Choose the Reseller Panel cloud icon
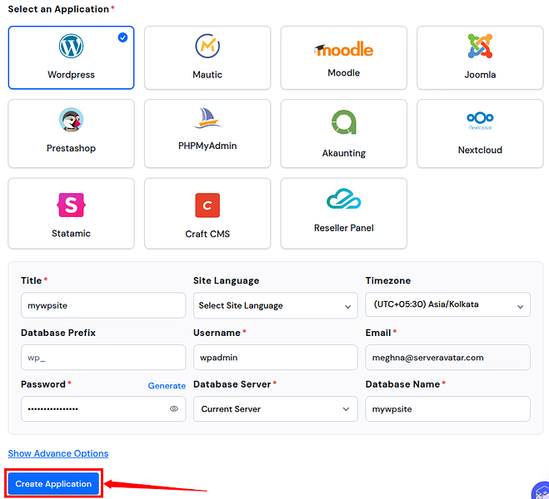549x499 pixels. click(x=343, y=200)
